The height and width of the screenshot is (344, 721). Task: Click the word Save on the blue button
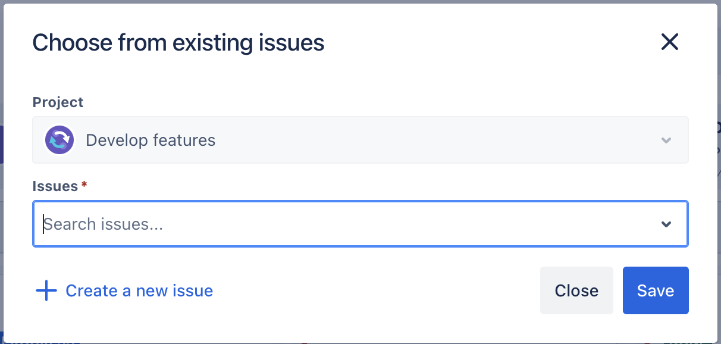656,290
